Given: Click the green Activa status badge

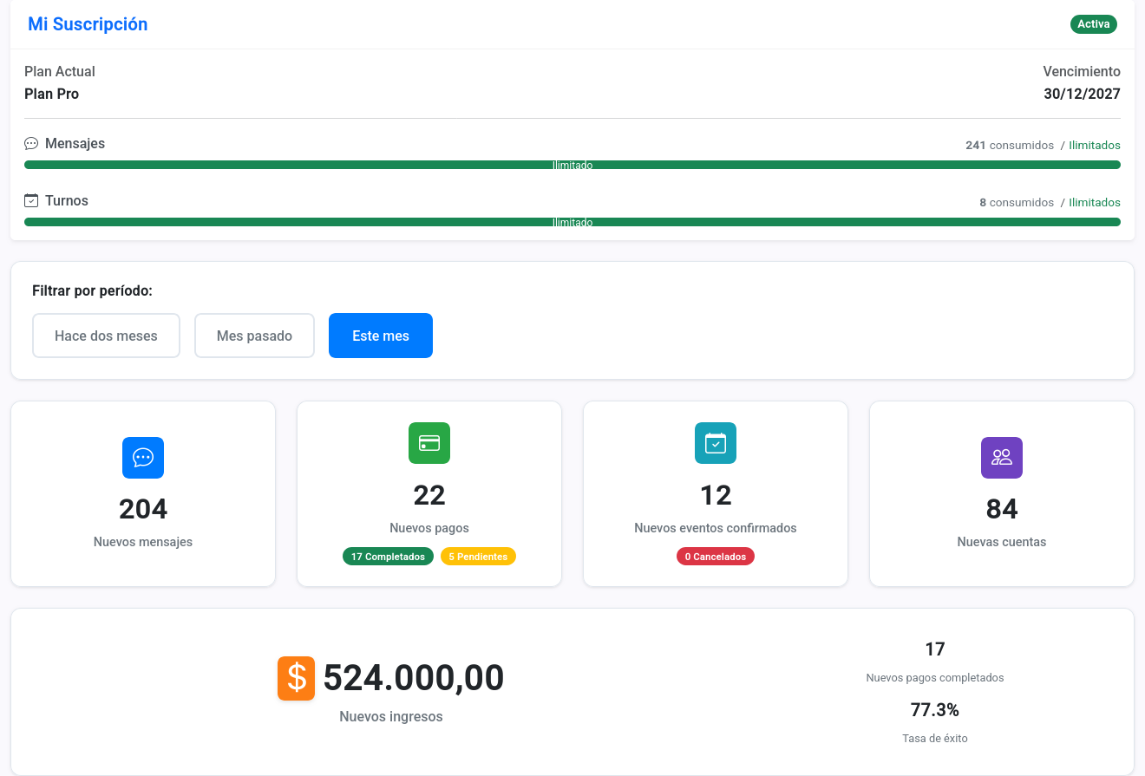Looking at the screenshot, I should click(x=1094, y=24).
